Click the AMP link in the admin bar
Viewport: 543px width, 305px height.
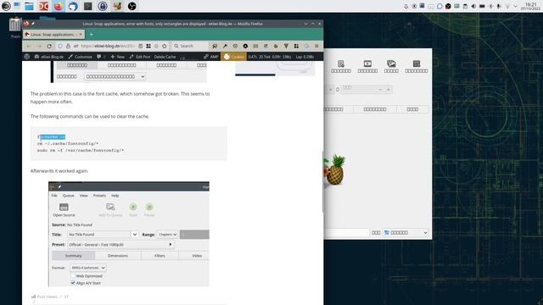tap(211, 57)
